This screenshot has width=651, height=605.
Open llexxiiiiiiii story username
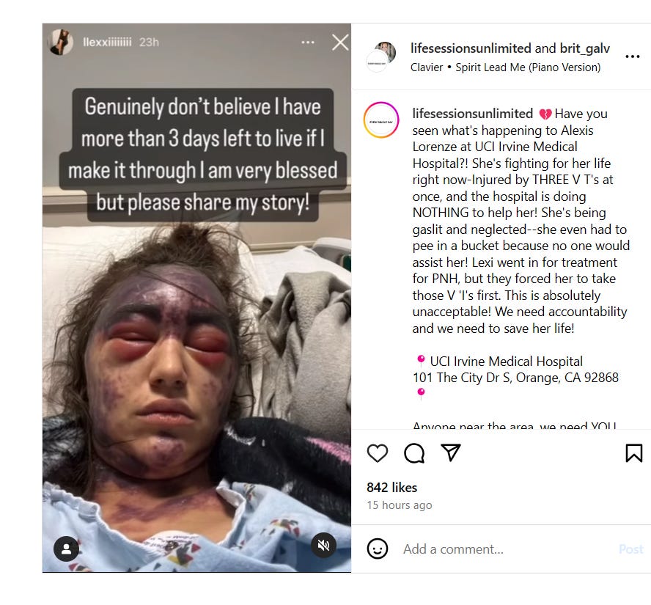[x=107, y=43]
